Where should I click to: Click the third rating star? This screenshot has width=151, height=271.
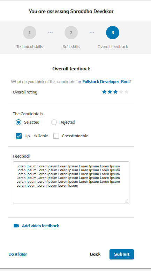click(x=115, y=92)
